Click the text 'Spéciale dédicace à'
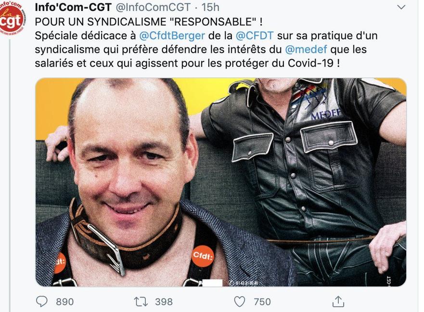424x312 pixels. pyautogui.click(x=85, y=36)
